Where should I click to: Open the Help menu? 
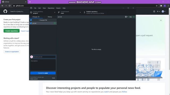coord(64,8)
